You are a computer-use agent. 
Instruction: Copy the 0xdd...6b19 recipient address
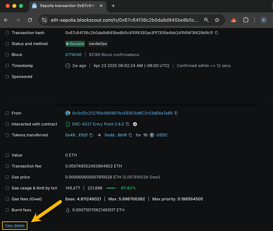point(130,135)
